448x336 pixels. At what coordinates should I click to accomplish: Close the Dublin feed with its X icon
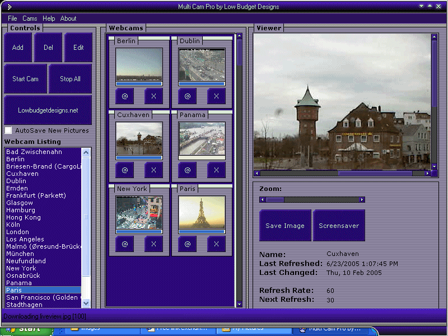point(216,96)
